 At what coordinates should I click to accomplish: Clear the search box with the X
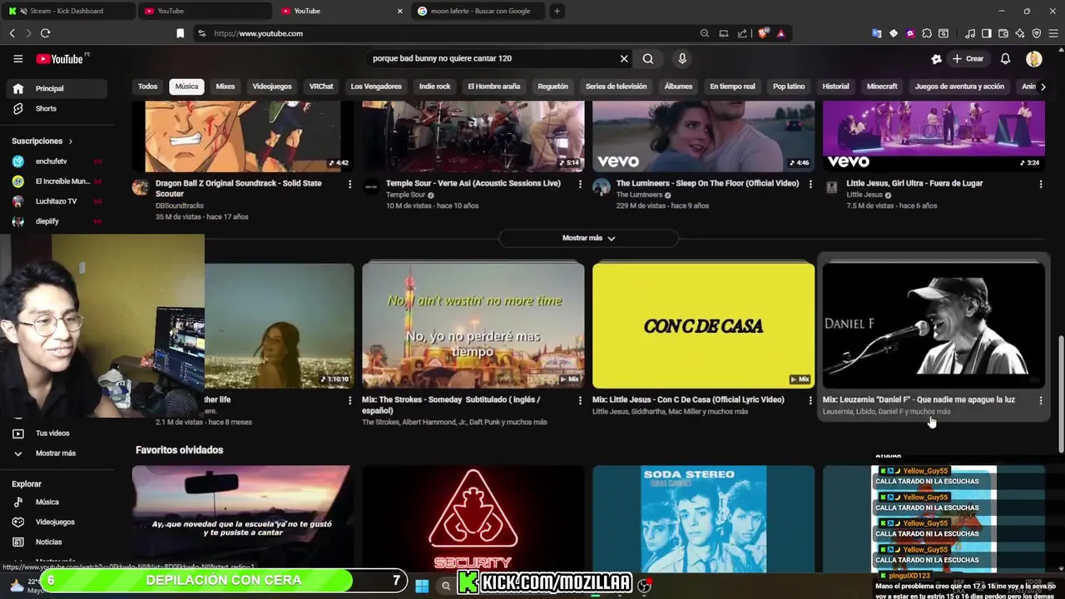click(x=624, y=59)
